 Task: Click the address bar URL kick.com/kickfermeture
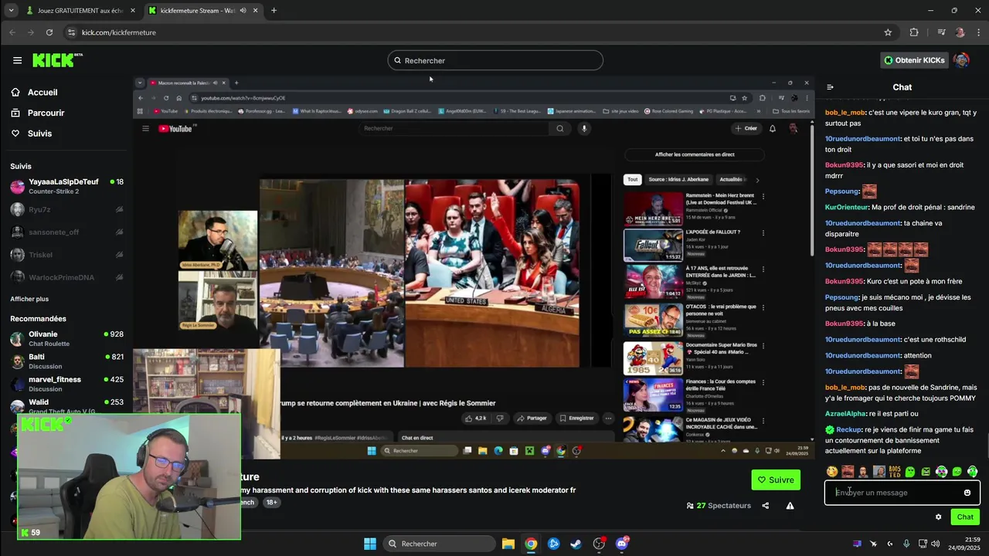(x=119, y=32)
